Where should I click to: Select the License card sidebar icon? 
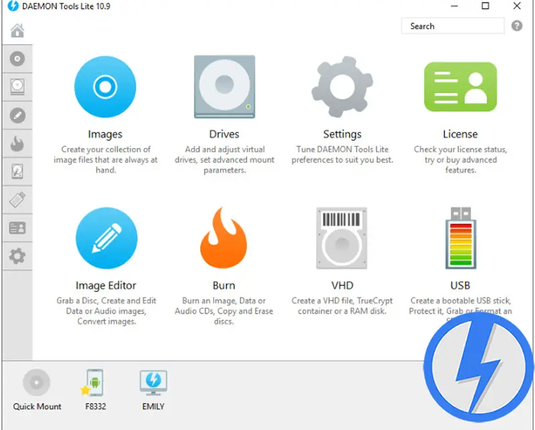click(x=17, y=227)
